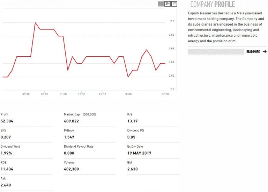The width and height of the screenshot is (268, 192).
Task: Click the hatched bar beside READ MORE
Action: tap(216, 52)
